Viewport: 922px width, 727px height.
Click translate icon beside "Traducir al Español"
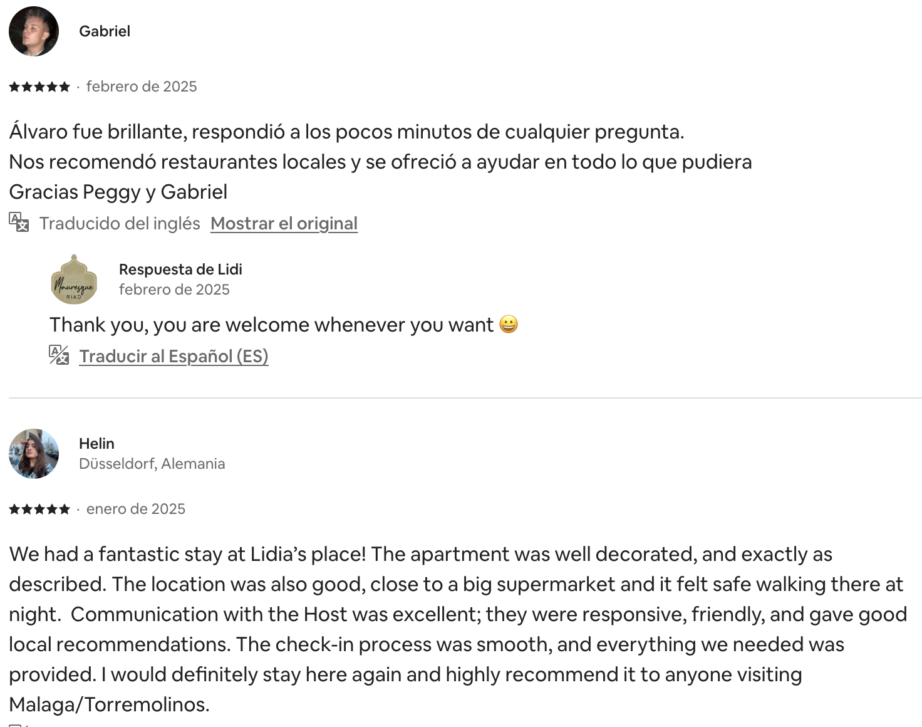[x=59, y=355]
